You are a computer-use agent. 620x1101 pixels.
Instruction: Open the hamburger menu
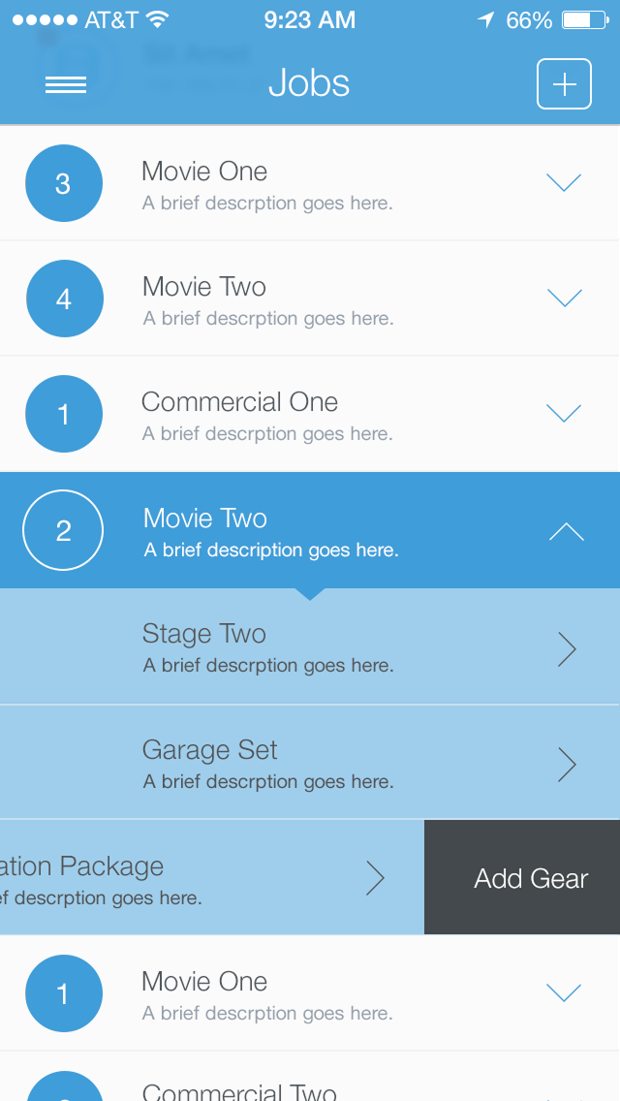(x=66, y=85)
